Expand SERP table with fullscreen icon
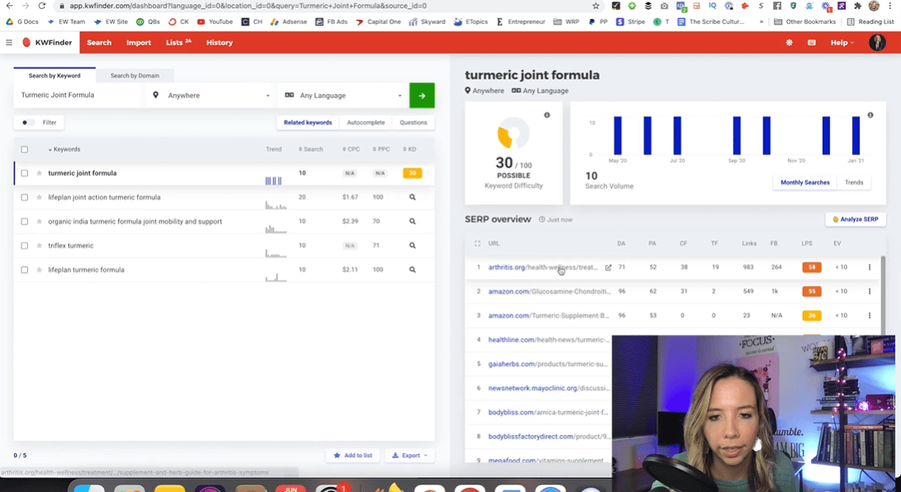901x492 pixels. pos(477,244)
